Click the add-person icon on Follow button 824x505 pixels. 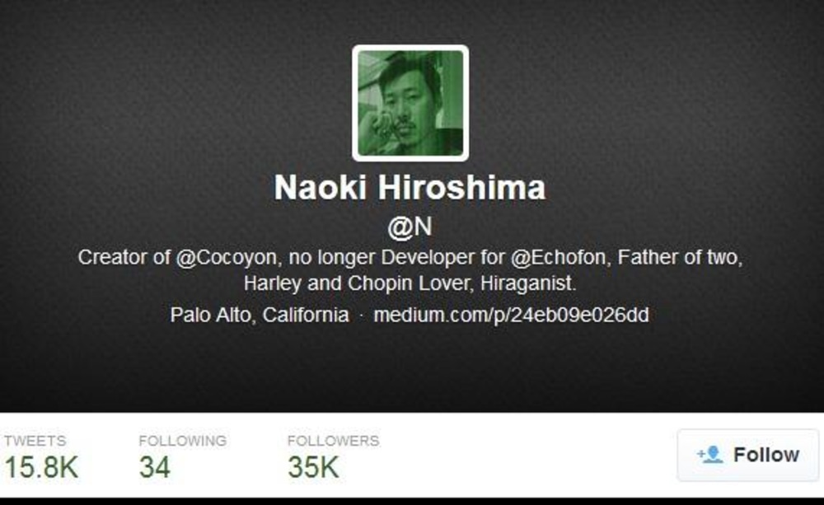pyautogui.click(x=710, y=455)
